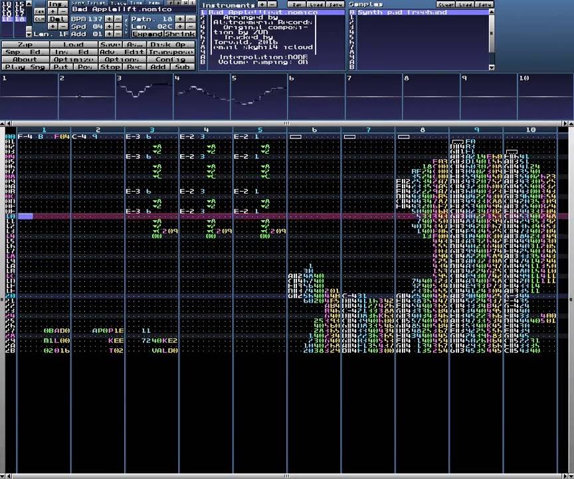Mute channel 5 via its scope
The width and height of the screenshot is (574, 479).
click(x=259, y=96)
